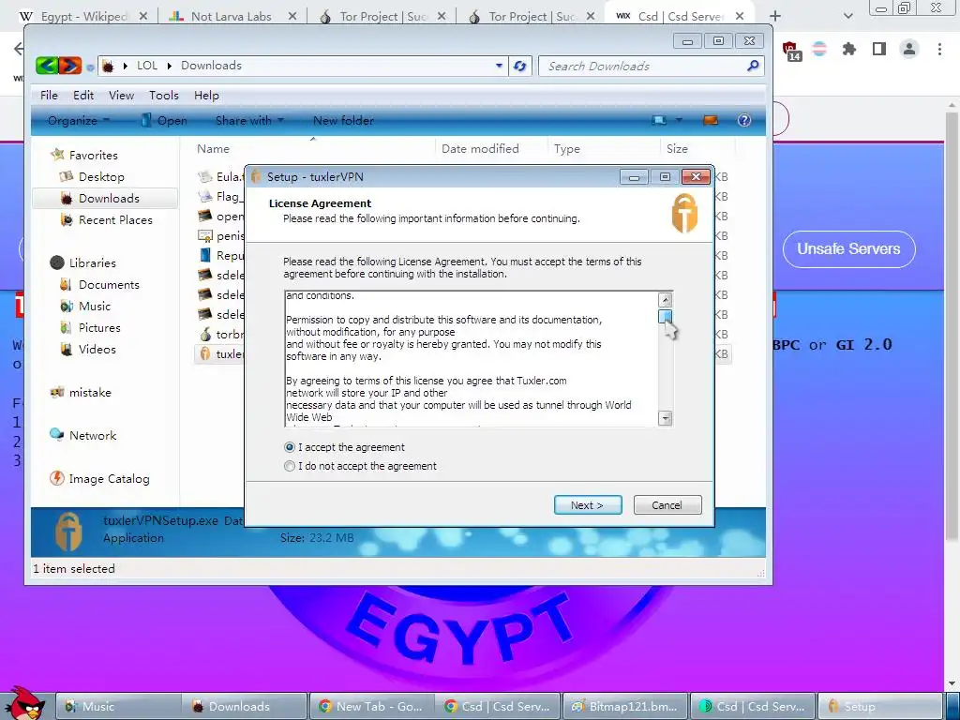Screen dimensions: 960x720
Task: Open the Help menu
Action: 206,96
